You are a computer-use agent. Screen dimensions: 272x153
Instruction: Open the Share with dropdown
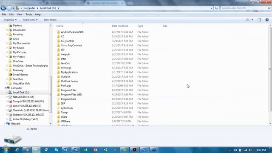coord(30,20)
